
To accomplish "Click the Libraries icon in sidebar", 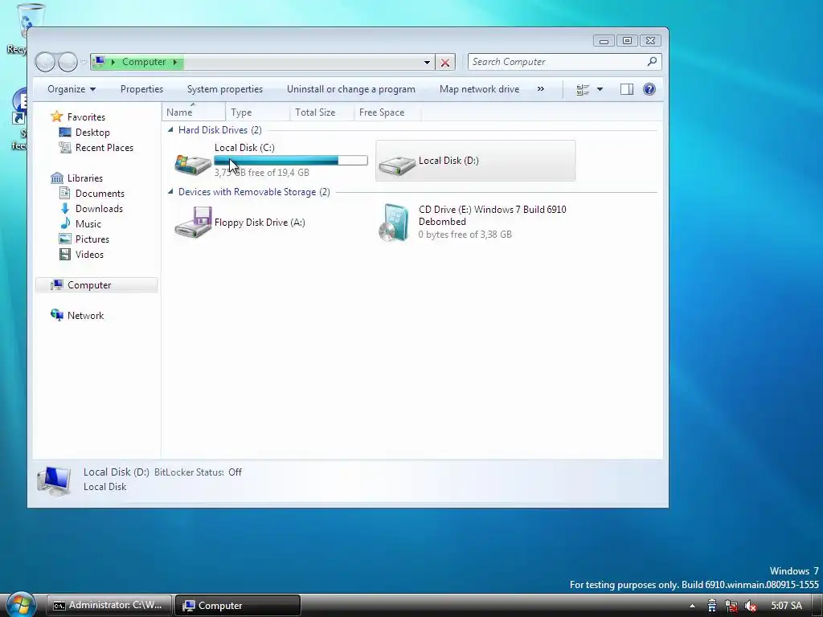I will coord(57,178).
